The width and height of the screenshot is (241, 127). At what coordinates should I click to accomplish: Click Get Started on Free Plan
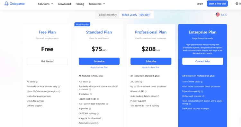tap(47, 61)
